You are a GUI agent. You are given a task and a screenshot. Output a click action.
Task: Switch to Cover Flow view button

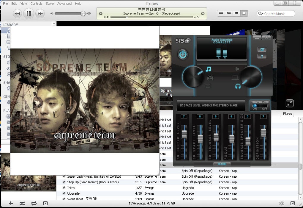[244, 13]
